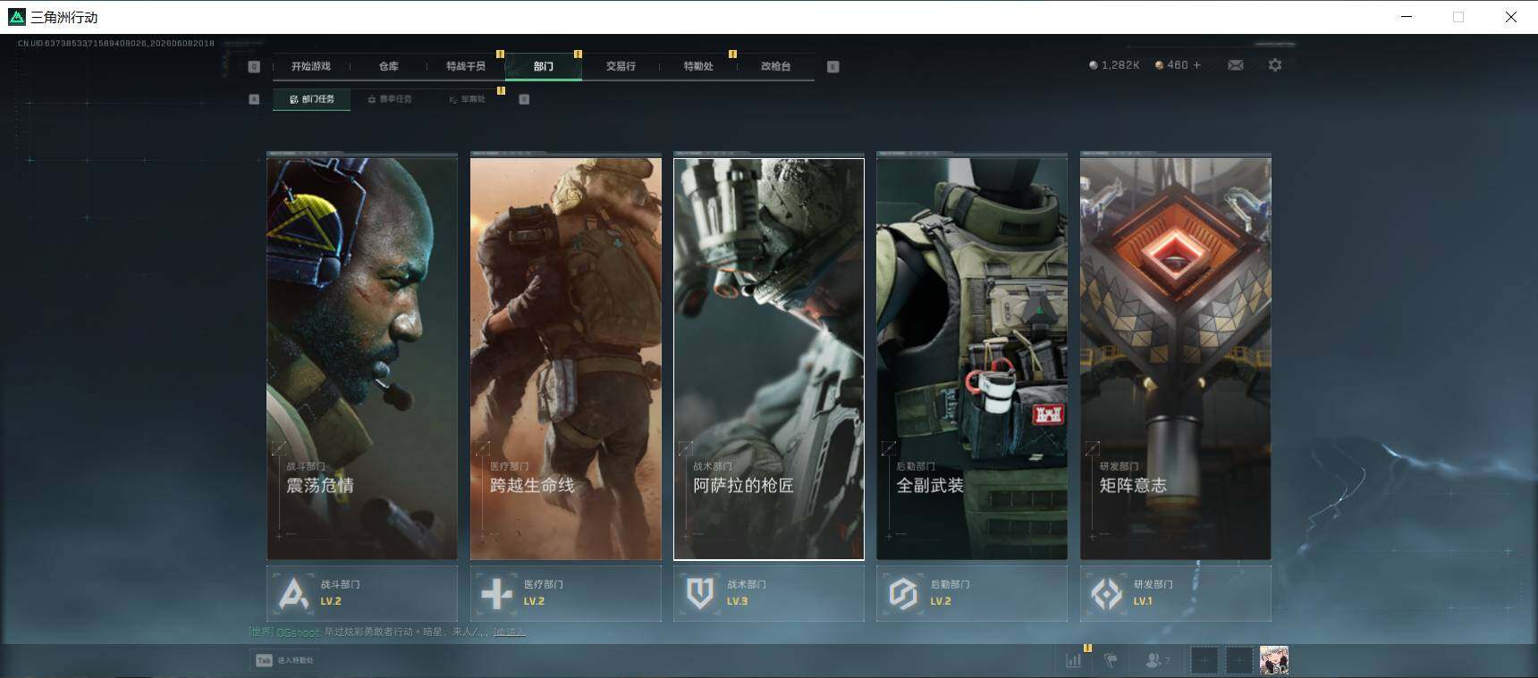This screenshot has height=678, width=1538.
Task: Close the 三角洲行动 window
Action: [1510, 17]
